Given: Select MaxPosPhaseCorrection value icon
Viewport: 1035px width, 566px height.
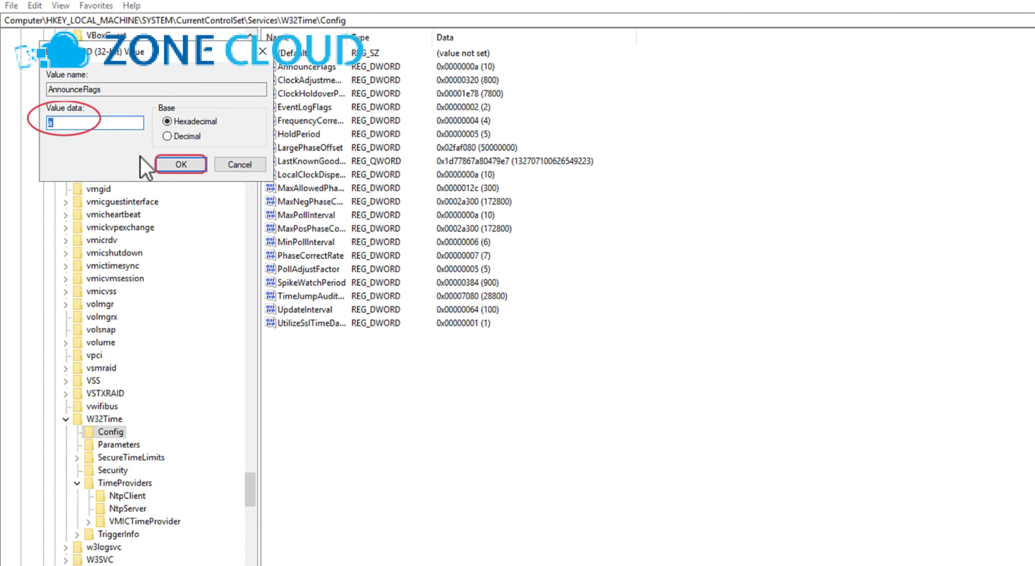Looking at the screenshot, I should (270, 228).
